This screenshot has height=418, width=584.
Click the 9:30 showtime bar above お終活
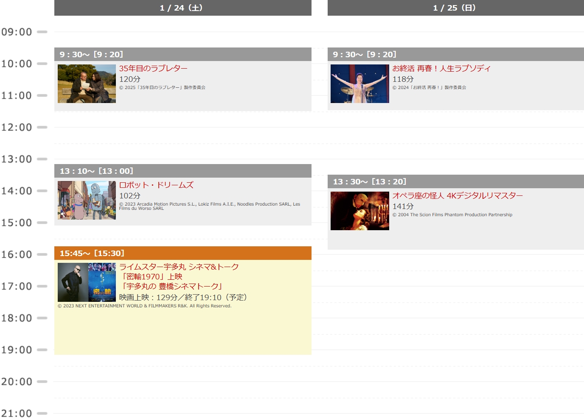pos(455,54)
